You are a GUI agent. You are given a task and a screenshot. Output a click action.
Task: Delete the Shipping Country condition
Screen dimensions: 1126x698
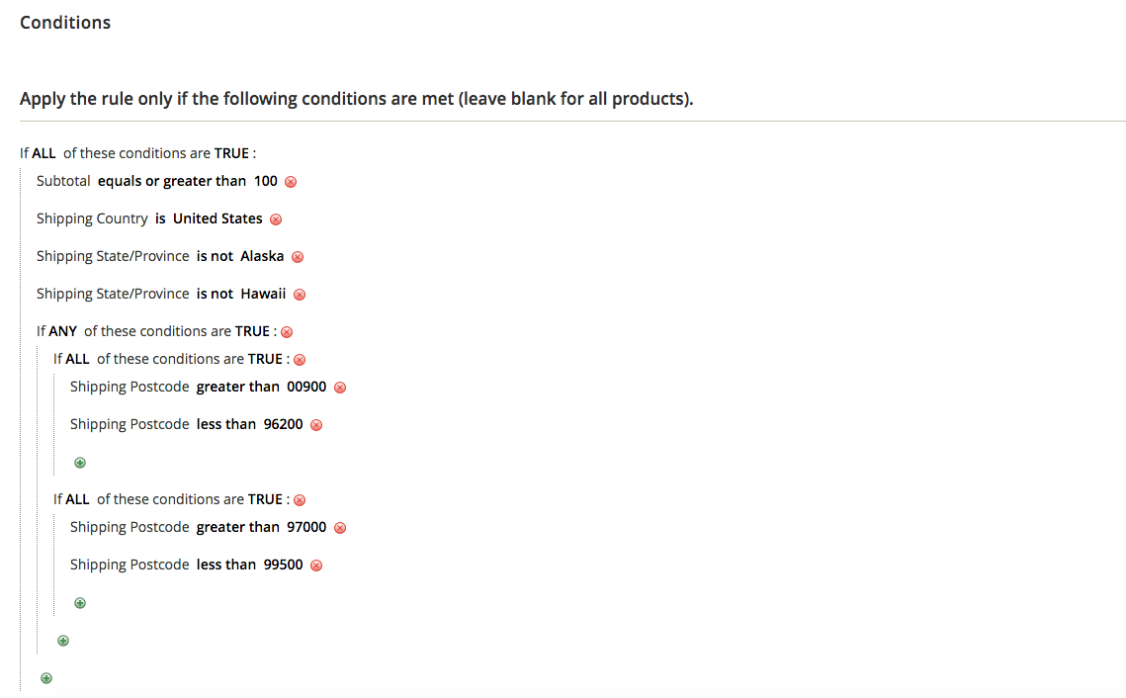(276, 219)
